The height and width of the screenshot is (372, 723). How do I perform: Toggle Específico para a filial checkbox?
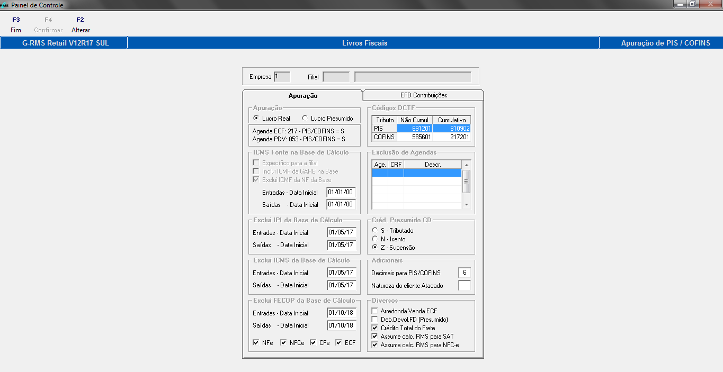click(256, 163)
